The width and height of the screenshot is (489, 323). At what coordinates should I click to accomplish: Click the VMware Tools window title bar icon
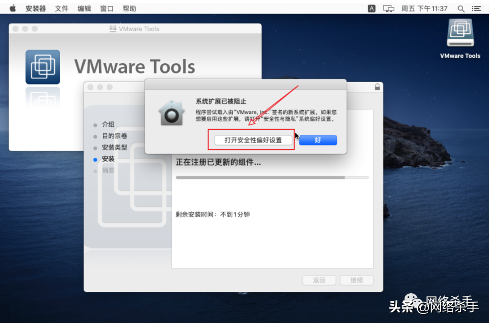click(x=113, y=28)
